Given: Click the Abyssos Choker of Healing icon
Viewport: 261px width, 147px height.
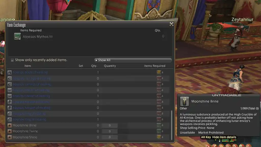Looking at the screenshot, I should coord(9,96).
